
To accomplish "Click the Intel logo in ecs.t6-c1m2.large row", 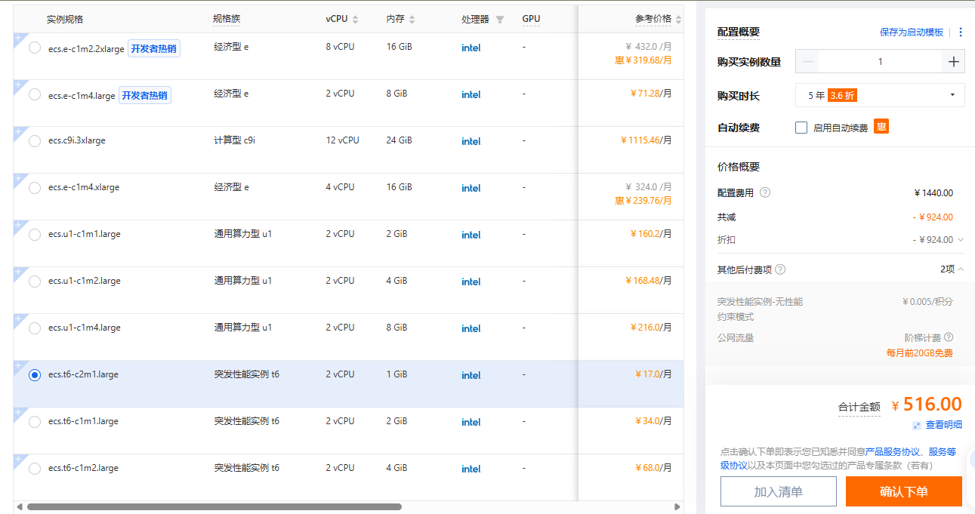I will tap(471, 469).
